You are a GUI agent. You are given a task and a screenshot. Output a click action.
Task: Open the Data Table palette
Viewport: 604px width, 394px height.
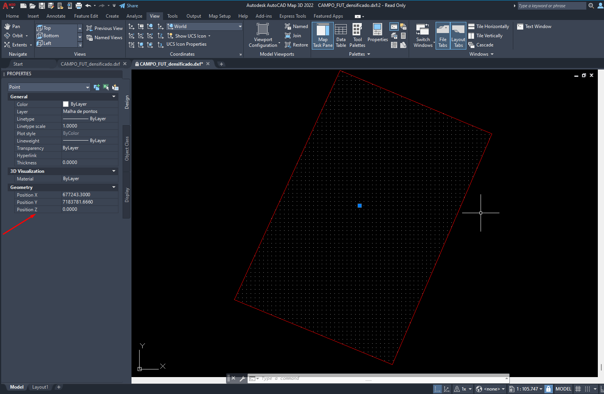(341, 35)
